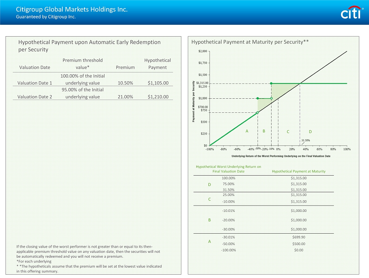Viewport: 369px width, 278px height.
Task: Click the $1,105.00 hypothetical payment cell
Action: [158, 83]
